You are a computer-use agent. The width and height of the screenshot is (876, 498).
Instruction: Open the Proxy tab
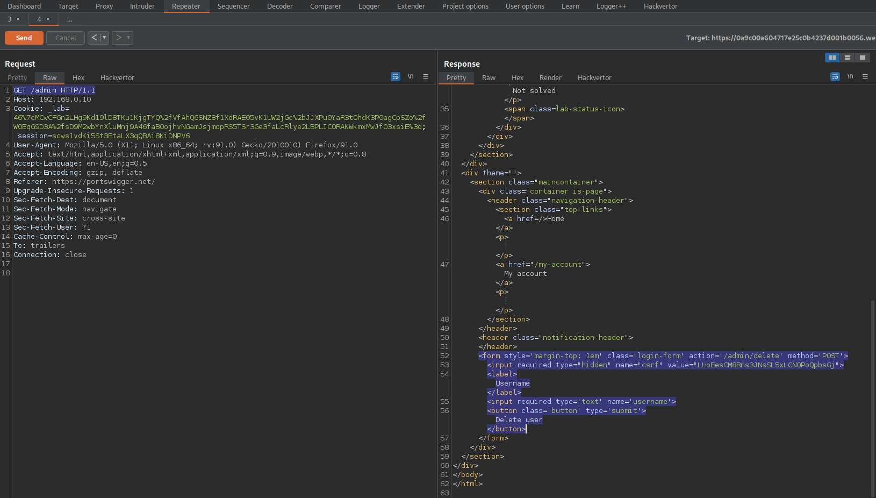pyautogui.click(x=104, y=6)
